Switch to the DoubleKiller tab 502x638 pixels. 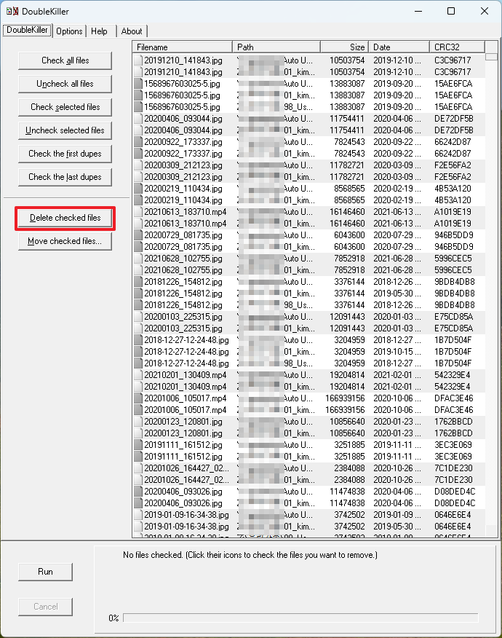27,30
